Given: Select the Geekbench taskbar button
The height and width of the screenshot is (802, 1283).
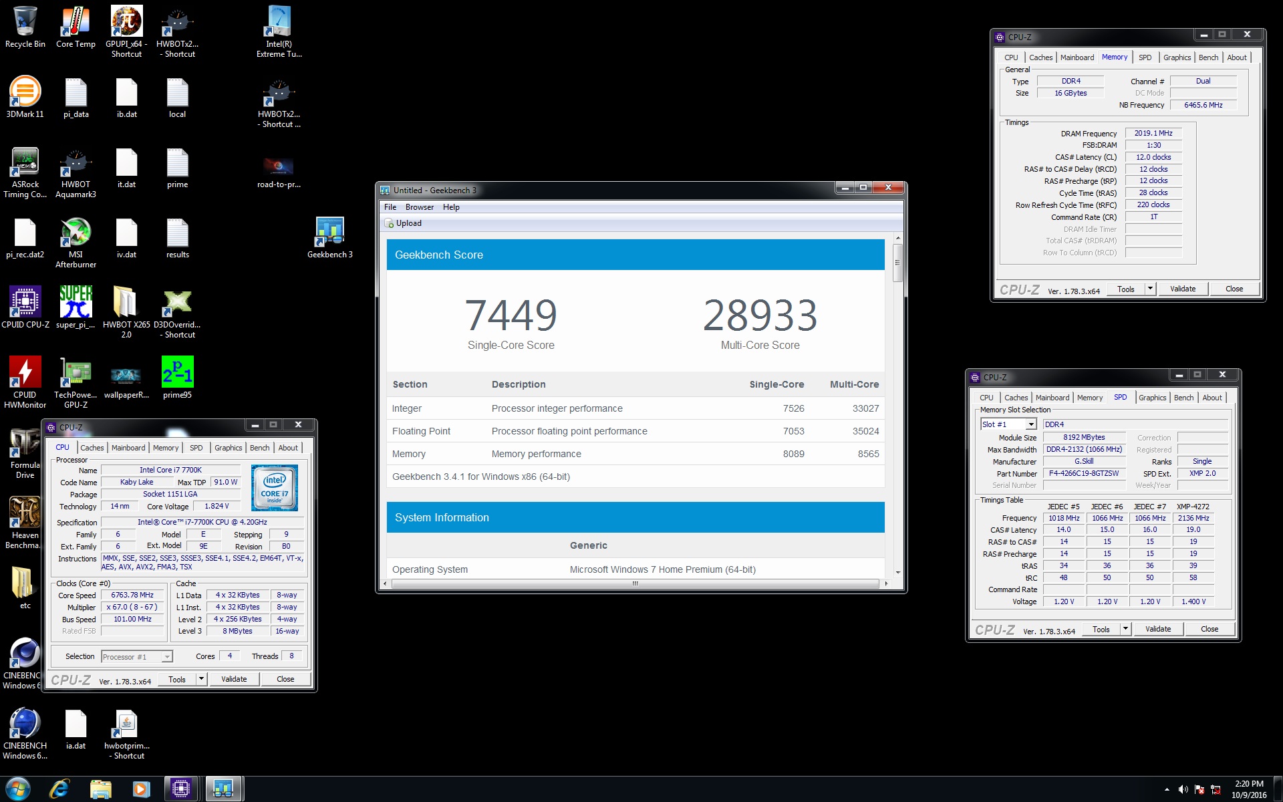Looking at the screenshot, I should [x=223, y=789].
